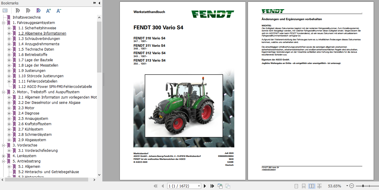Expand the panel options double-arrow
379x190 pixels.
click(x=94, y=3)
